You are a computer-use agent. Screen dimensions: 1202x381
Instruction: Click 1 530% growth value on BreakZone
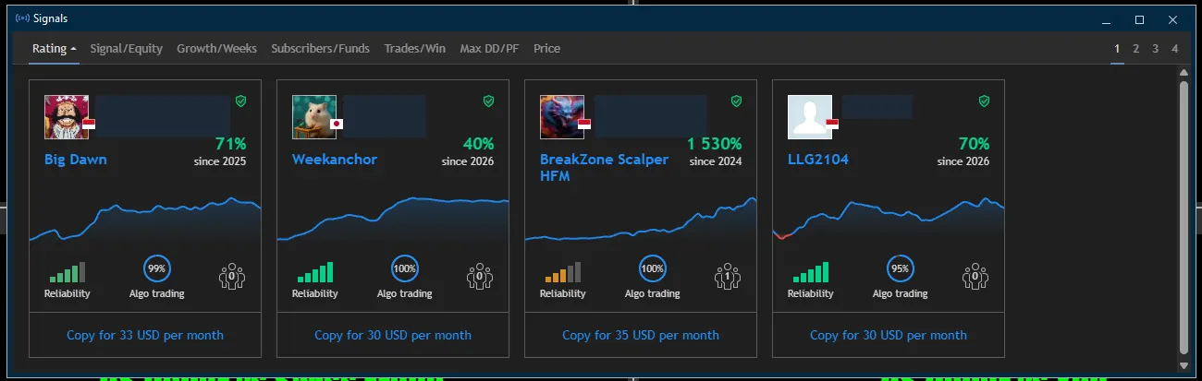(714, 144)
